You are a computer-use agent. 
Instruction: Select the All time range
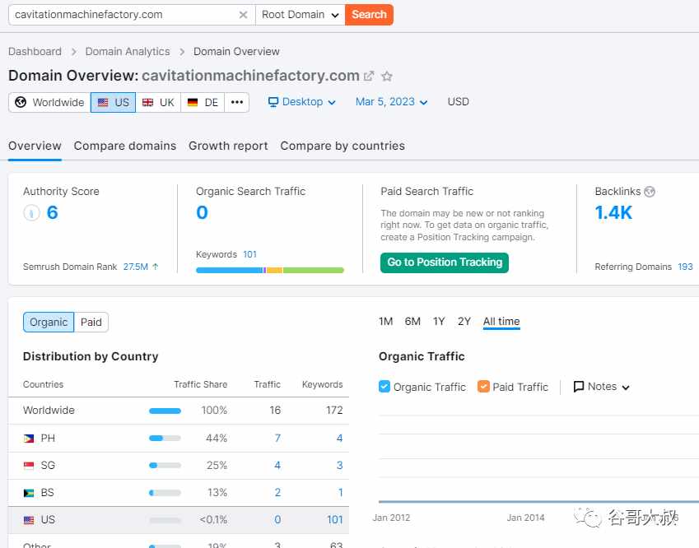pyautogui.click(x=501, y=322)
